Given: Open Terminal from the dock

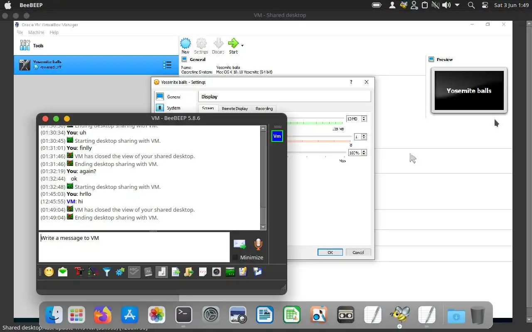Looking at the screenshot, I should (x=184, y=315).
